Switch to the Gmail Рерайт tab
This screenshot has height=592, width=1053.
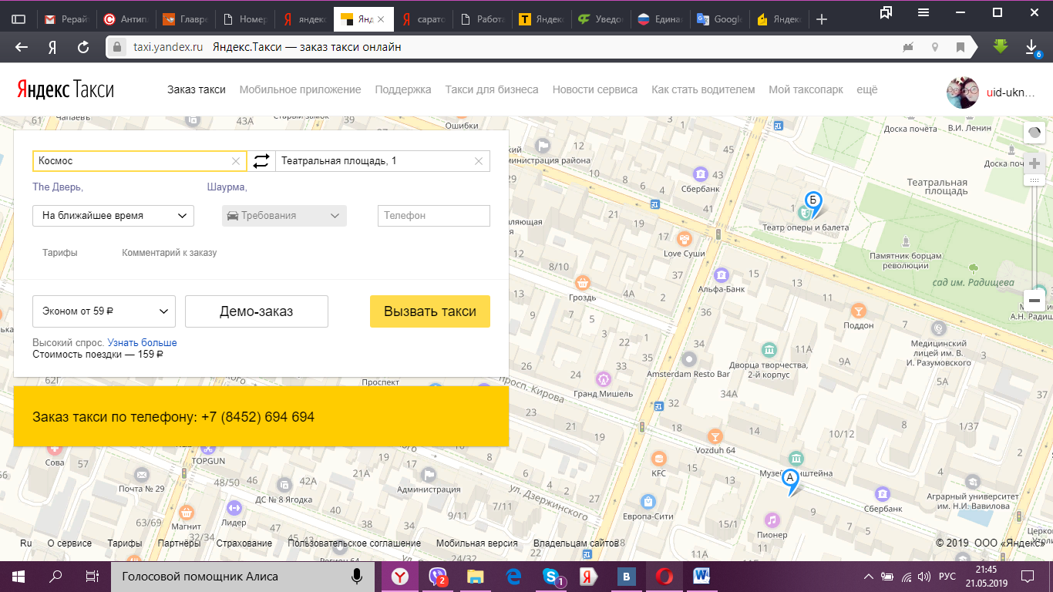click(66, 20)
